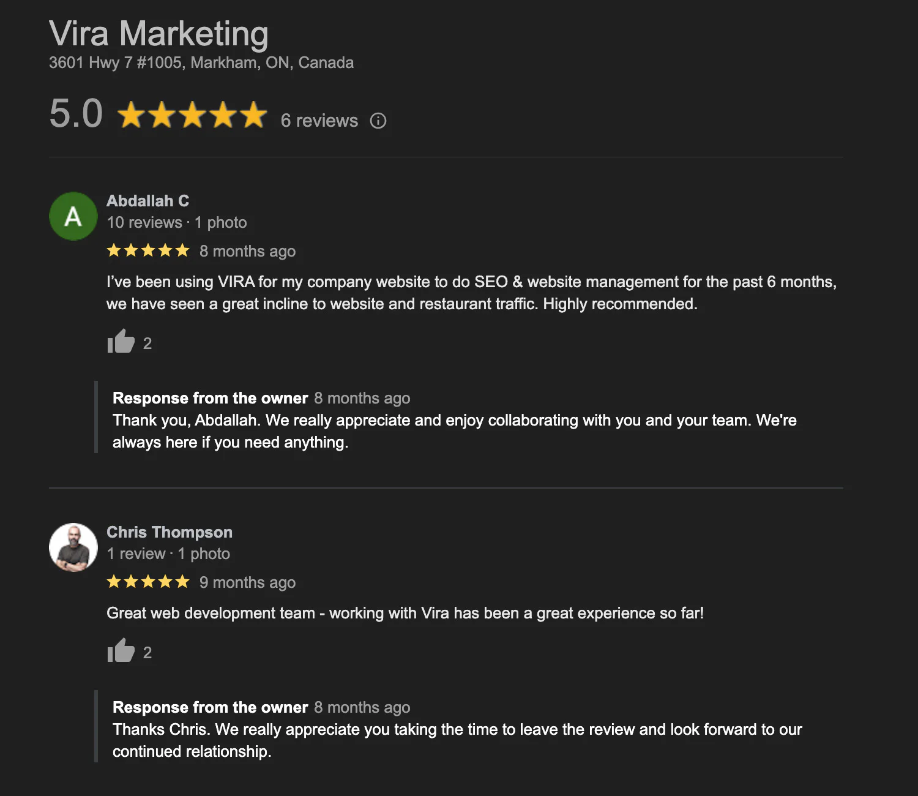Click the last star in Chris Thompson's rating
918x796 pixels.
pos(183,582)
